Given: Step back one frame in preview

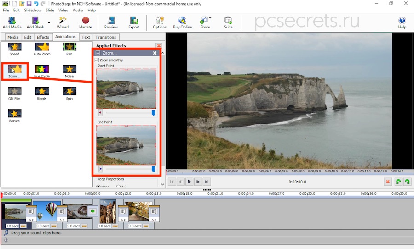Looking at the screenshot, I should tap(181, 182).
